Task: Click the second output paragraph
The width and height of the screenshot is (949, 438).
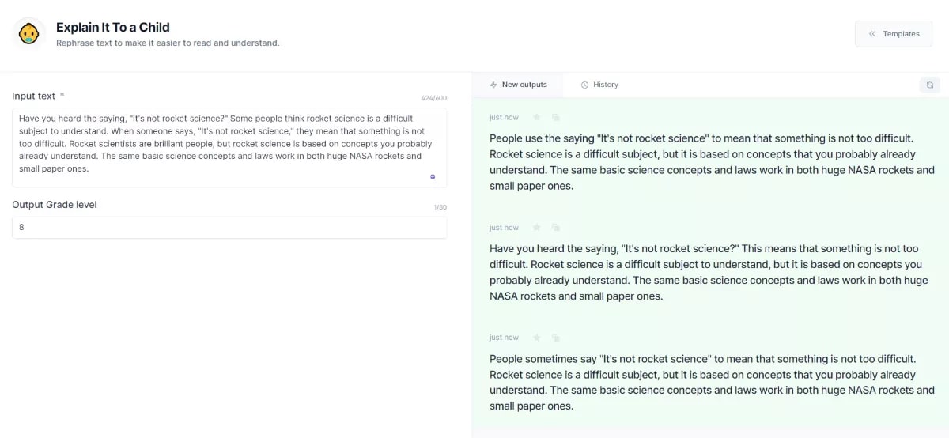Action: [x=705, y=272]
